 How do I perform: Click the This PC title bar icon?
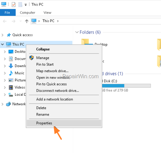(4, 4)
